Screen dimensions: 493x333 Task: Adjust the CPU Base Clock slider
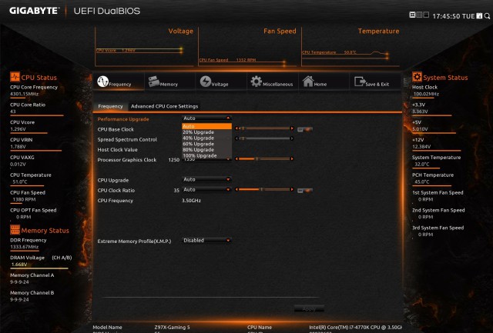[x=265, y=128]
